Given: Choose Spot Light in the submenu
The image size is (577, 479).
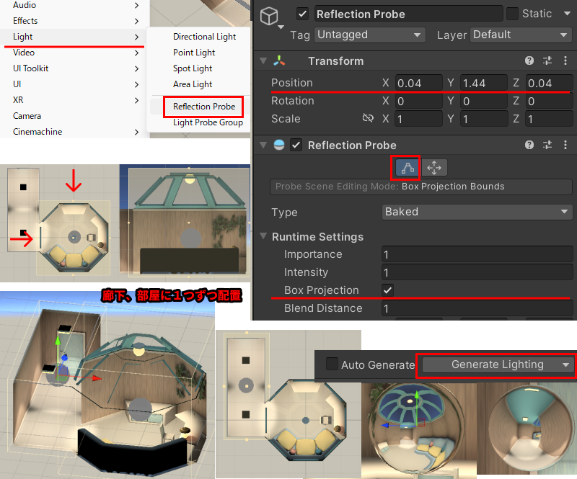Looking at the screenshot, I should coord(193,68).
